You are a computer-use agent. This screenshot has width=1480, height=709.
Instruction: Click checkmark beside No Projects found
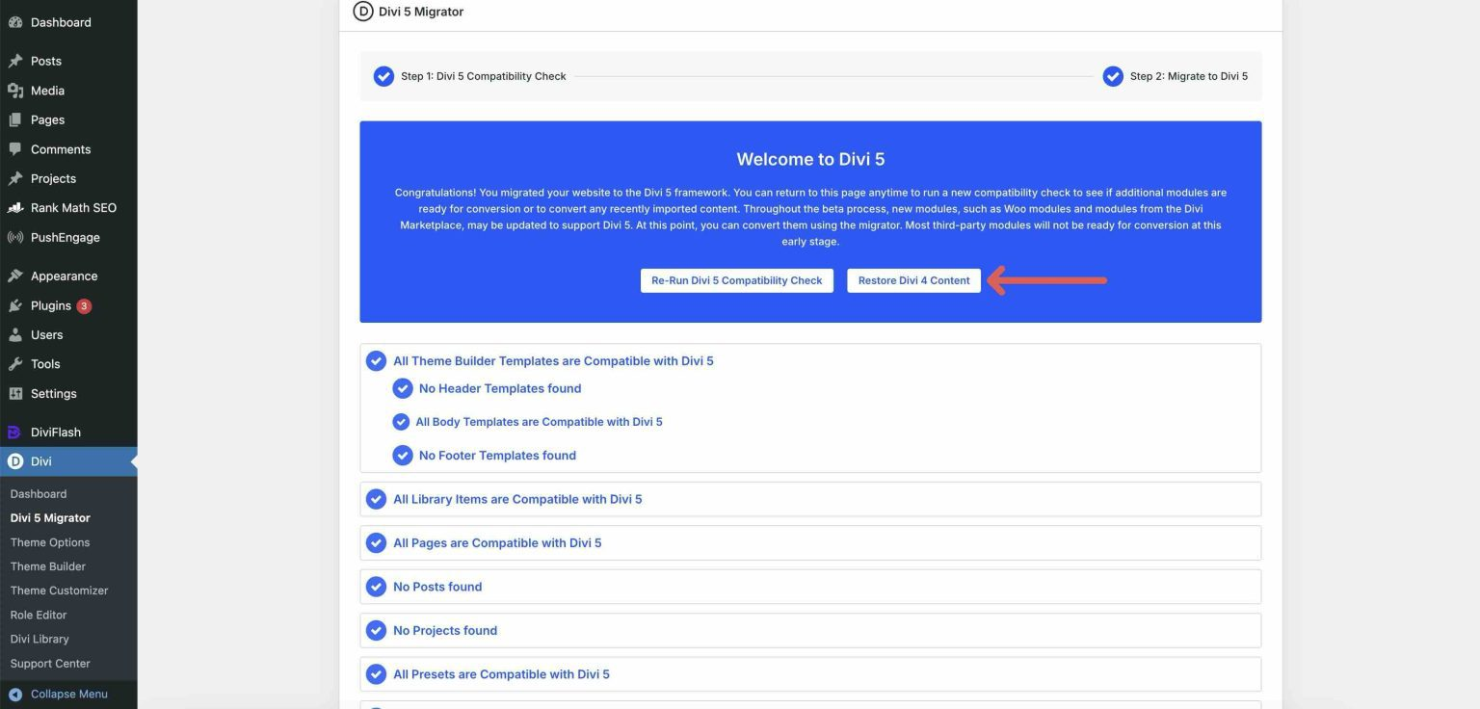376,631
